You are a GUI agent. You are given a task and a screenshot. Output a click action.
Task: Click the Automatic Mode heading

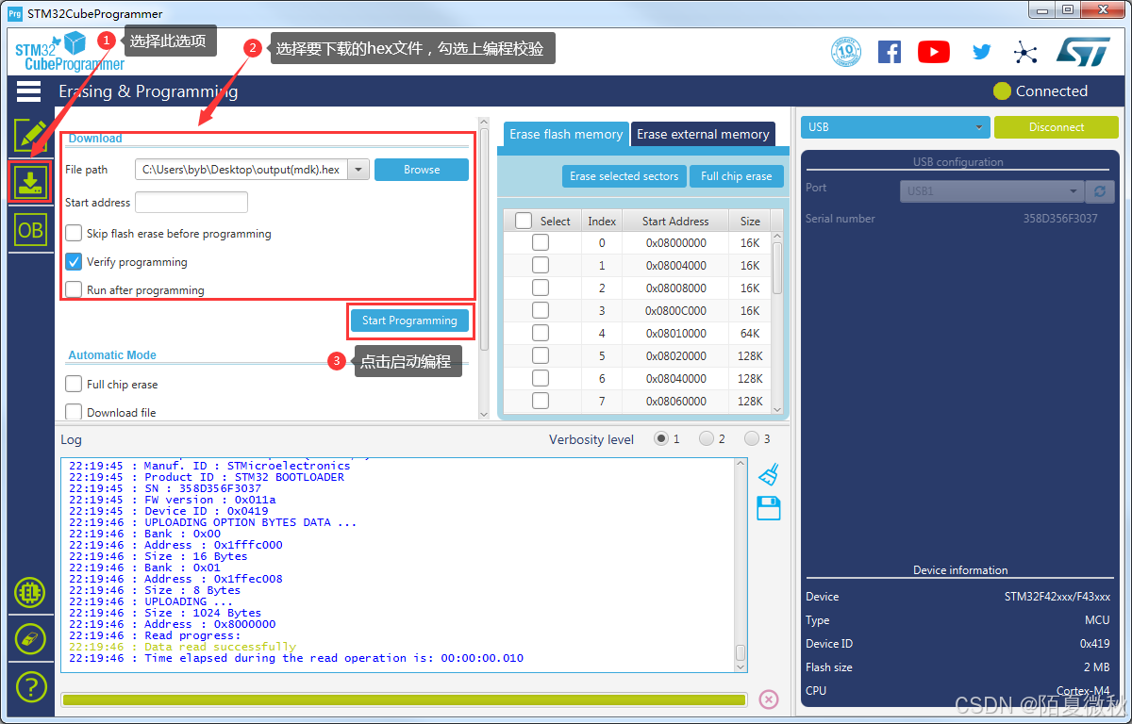click(x=112, y=355)
